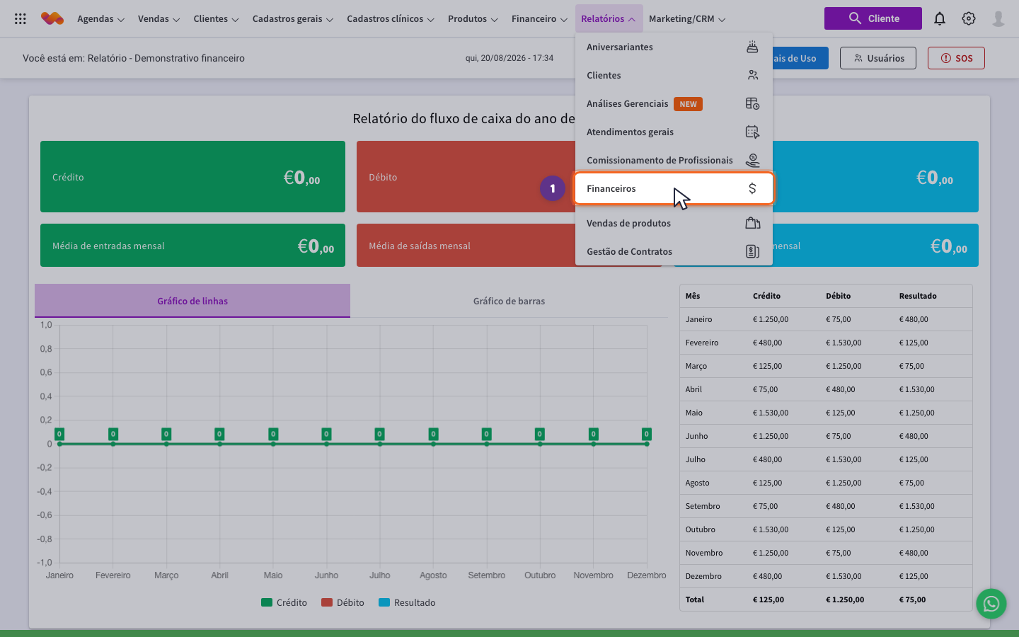Image resolution: width=1019 pixels, height=637 pixels.
Task: Click the Usuários button
Action: (x=878, y=58)
